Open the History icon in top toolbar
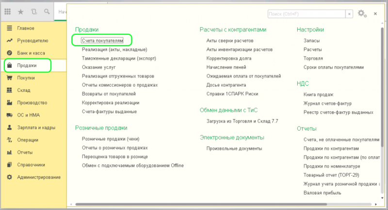The width and height of the screenshot is (388, 210). (34, 11)
